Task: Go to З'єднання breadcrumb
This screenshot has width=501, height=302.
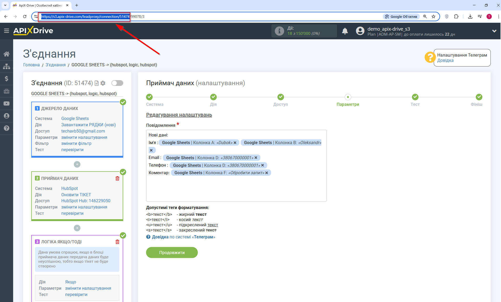Action: point(55,65)
